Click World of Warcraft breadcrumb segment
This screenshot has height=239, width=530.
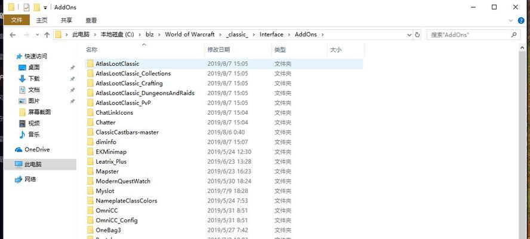click(x=190, y=34)
